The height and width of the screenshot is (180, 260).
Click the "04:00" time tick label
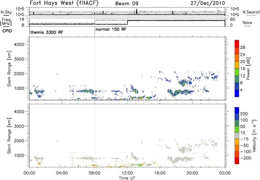pyautogui.click(x=62, y=173)
